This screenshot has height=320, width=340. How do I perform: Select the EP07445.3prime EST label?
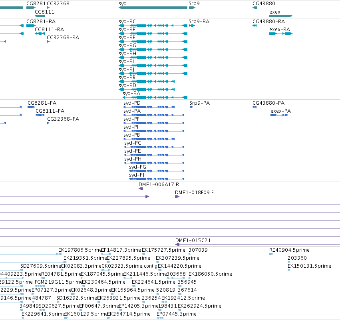pos(177,314)
